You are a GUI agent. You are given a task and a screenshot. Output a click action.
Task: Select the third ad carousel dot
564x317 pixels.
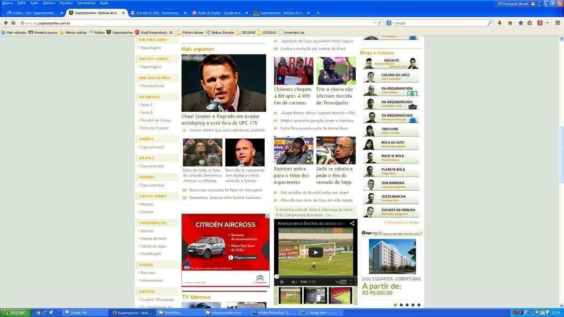point(407,305)
